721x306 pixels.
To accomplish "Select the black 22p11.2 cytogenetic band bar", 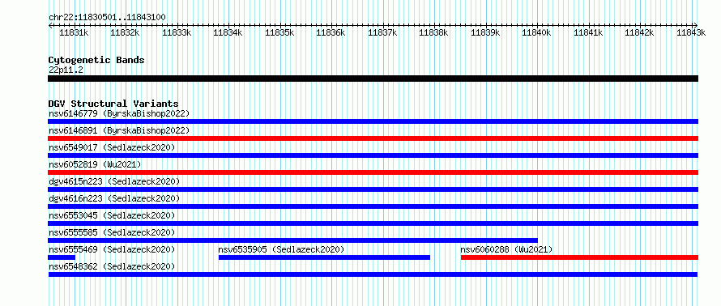I will click(373, 79).
